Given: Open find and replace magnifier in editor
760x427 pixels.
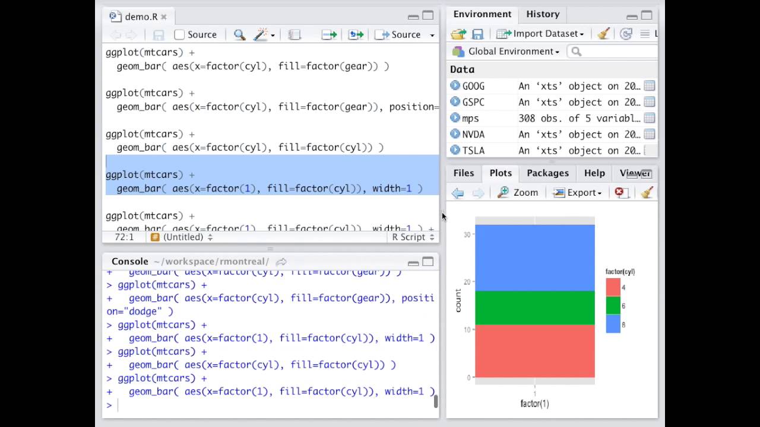Looking at the screenshot, I should click(x=239, y=35).
